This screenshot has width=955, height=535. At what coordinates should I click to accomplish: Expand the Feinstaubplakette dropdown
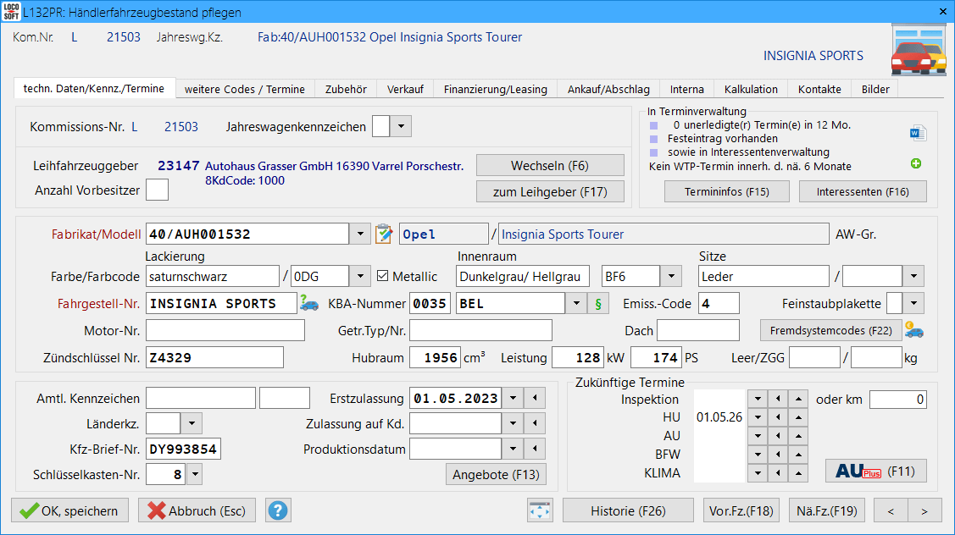click(915, 303)
